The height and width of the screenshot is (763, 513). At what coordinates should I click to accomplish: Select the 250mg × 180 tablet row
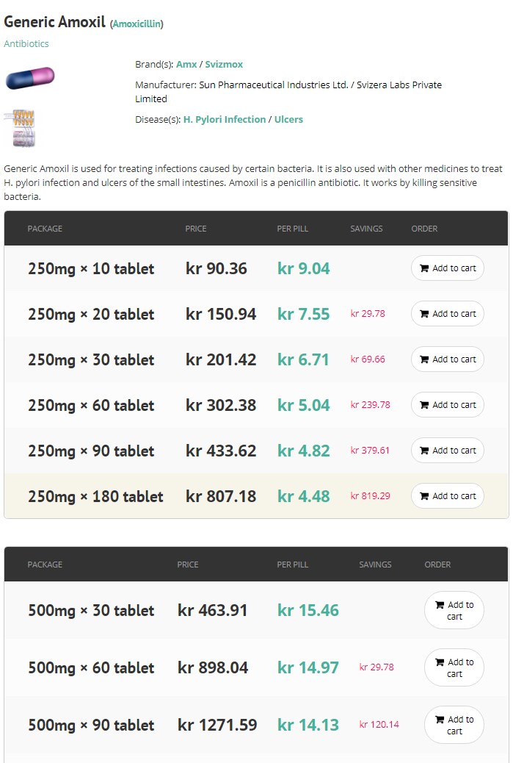[257, 496]
